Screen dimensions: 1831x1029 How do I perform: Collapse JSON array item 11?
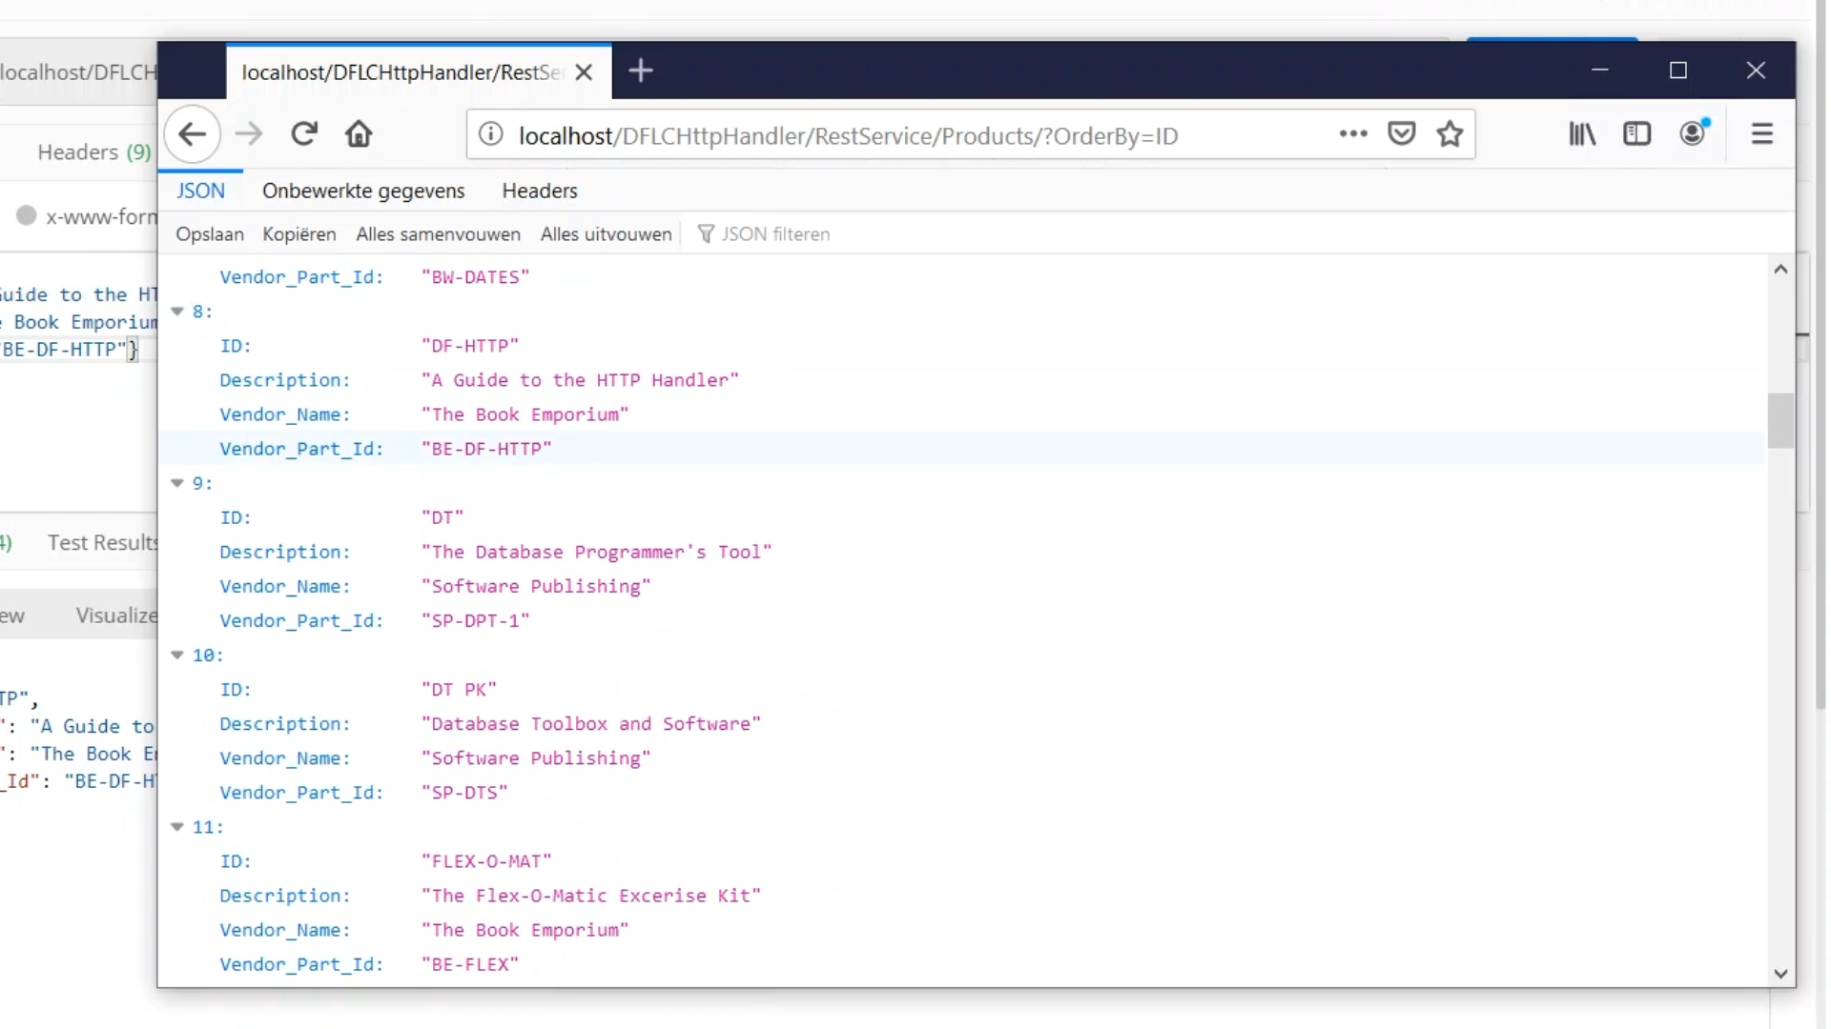coord(177,827)
